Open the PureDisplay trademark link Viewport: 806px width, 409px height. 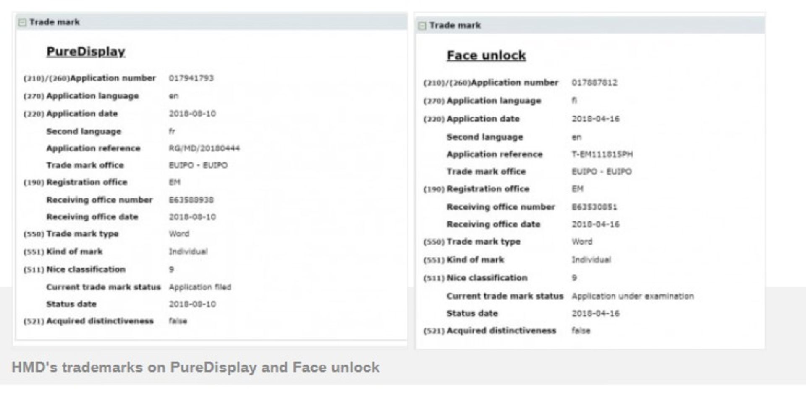tap(86, 52)
